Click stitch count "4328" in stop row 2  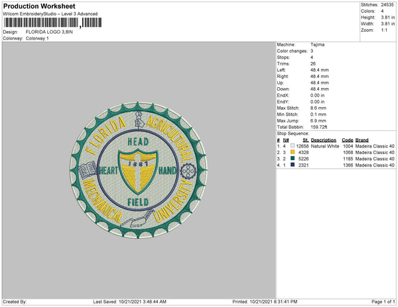[x=304, y=152]
